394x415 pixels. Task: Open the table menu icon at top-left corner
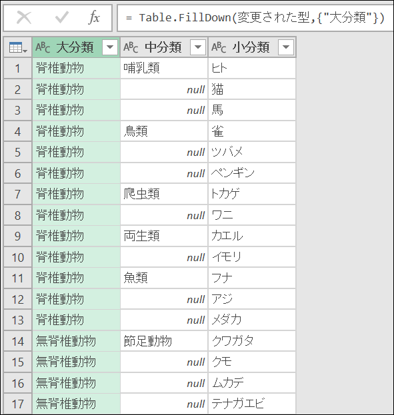pos(18,47)
